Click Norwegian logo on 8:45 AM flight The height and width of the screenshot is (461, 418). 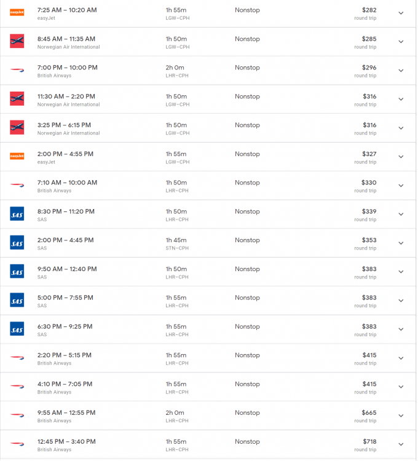point(17,41)
